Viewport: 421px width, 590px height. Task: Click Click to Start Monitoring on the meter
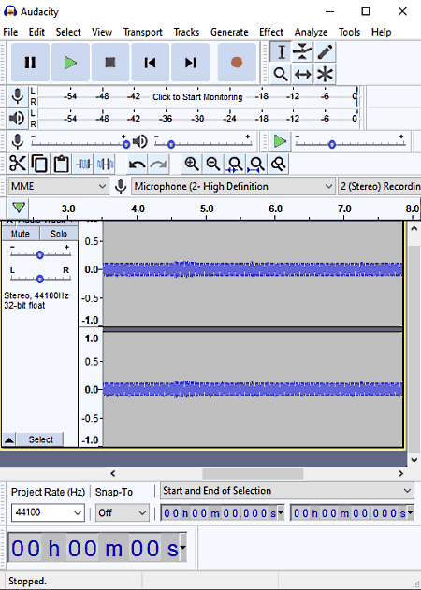tap(197, 96)
